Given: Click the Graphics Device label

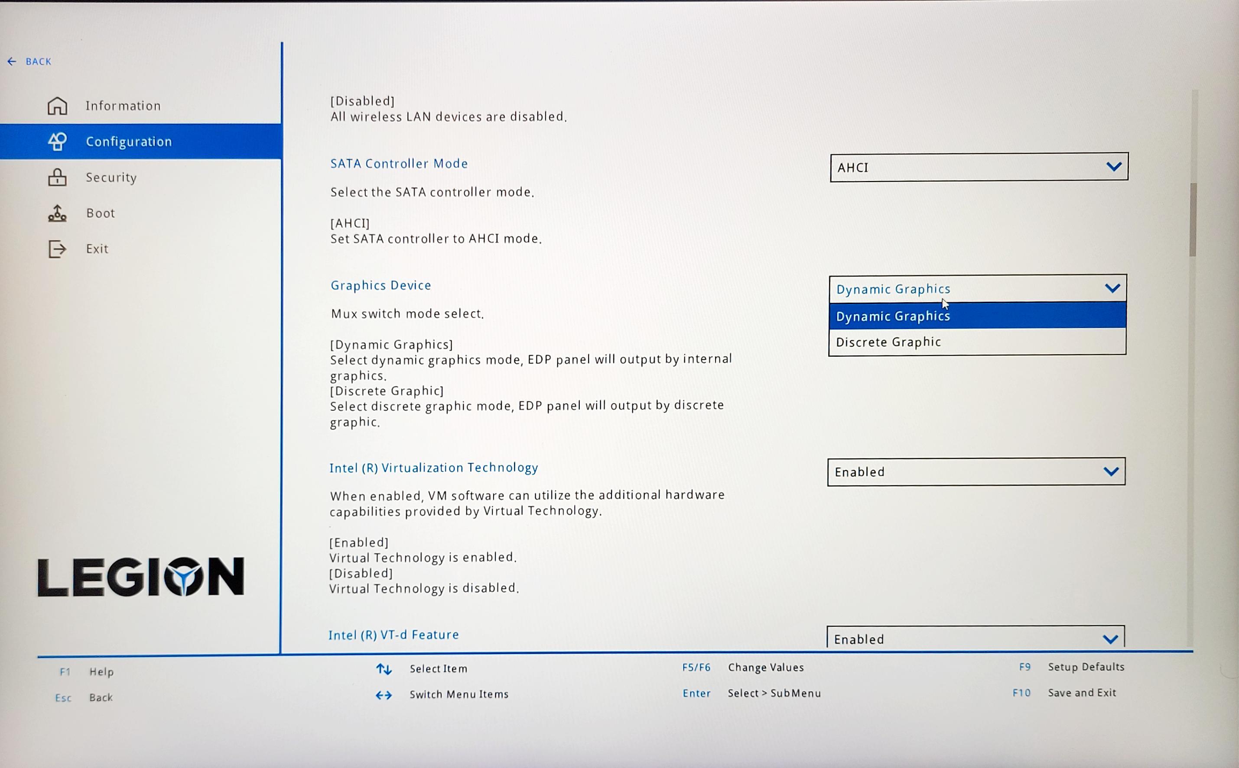Looking at the screenshot, I should (381, 285).
